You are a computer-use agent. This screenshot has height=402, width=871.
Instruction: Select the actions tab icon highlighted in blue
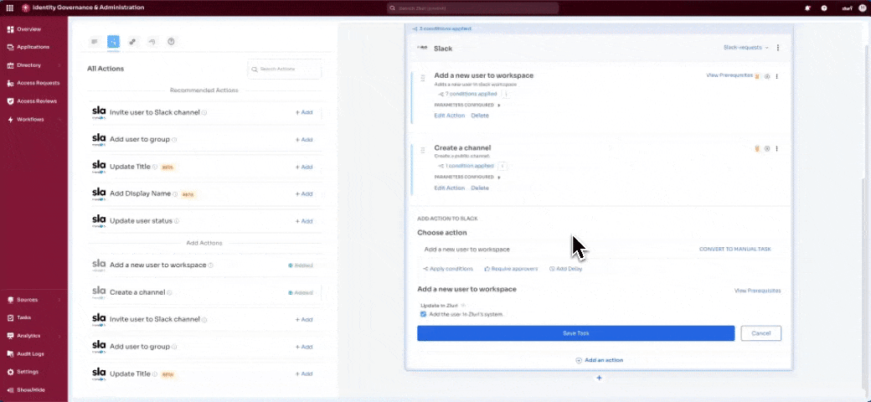coord(113,41)
